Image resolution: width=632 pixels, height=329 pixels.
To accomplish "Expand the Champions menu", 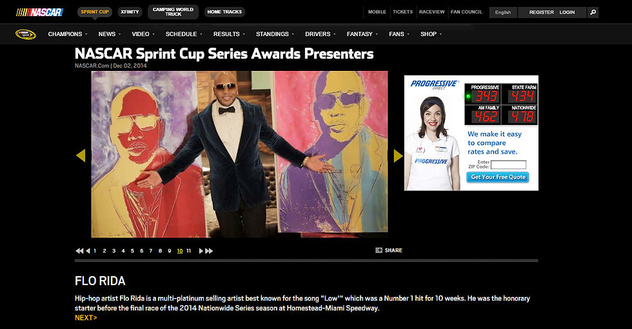I will click(67, 34).
